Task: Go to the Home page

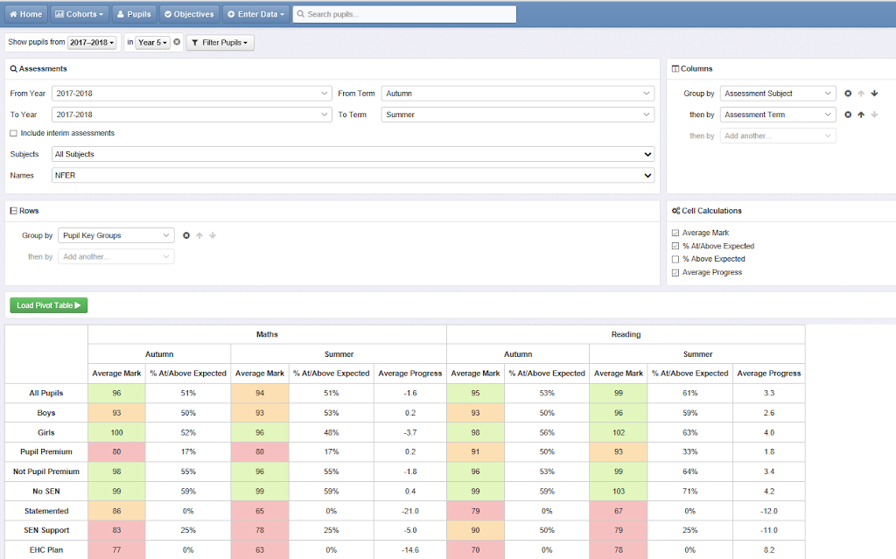Action: click(25, 14)
